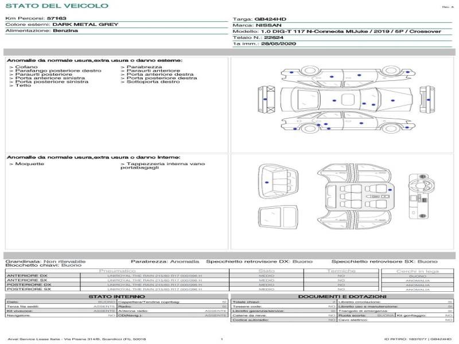Select the 'ID RITIRO' footer reference
The image size is (459, 344).
(418, 339)
